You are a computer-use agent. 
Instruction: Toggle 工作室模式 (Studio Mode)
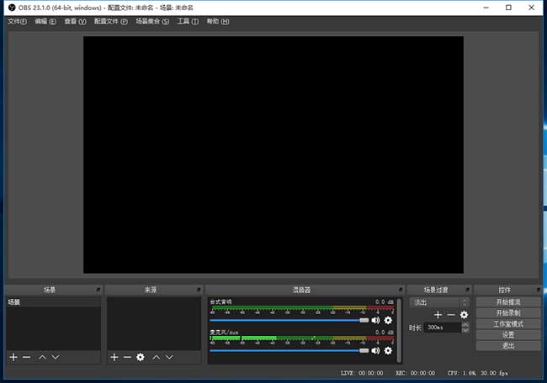[508, 323]
